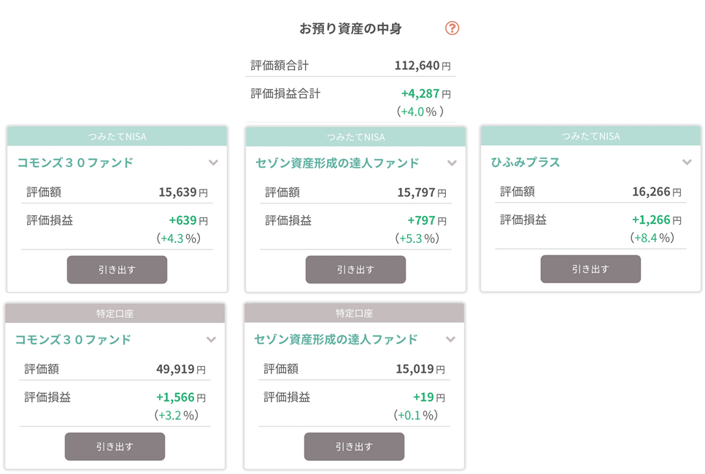Open つみたてNISA セゾン資産形成の達人ファンド title
This screenshot has height=474, width=705.
pos(337,163)
